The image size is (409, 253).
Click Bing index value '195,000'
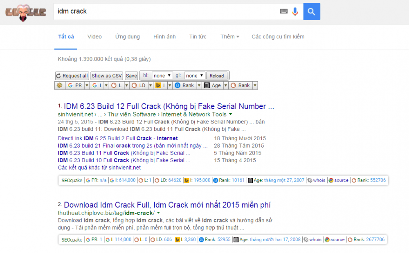pyautogui.click(x=202, y=180)
